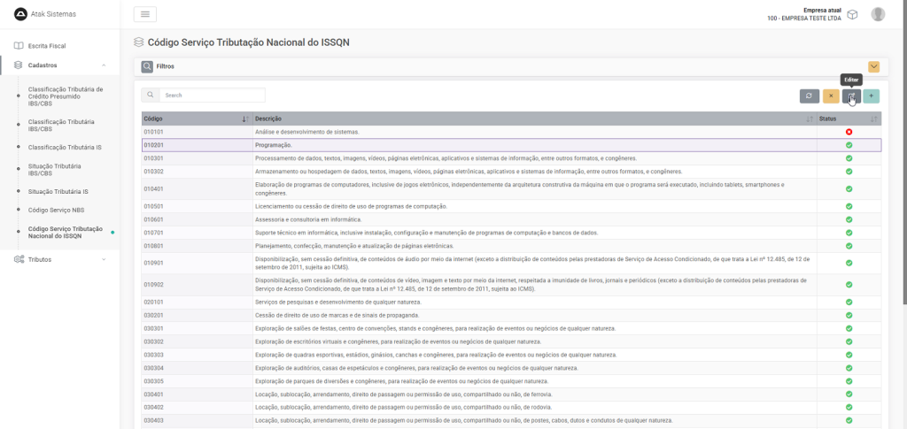
Task: Click the company cube icon in header
Action: [x=852, y=14]
